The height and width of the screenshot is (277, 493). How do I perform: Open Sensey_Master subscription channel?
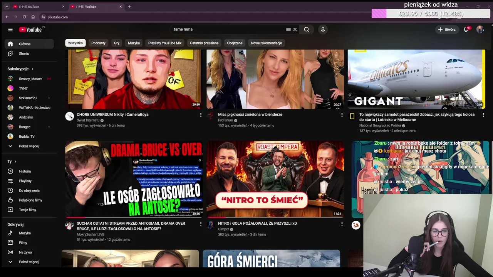(x=29, y=79)
